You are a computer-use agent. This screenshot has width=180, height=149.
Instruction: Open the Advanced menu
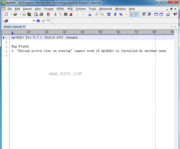pyautogui.click(x=106, y=9)
